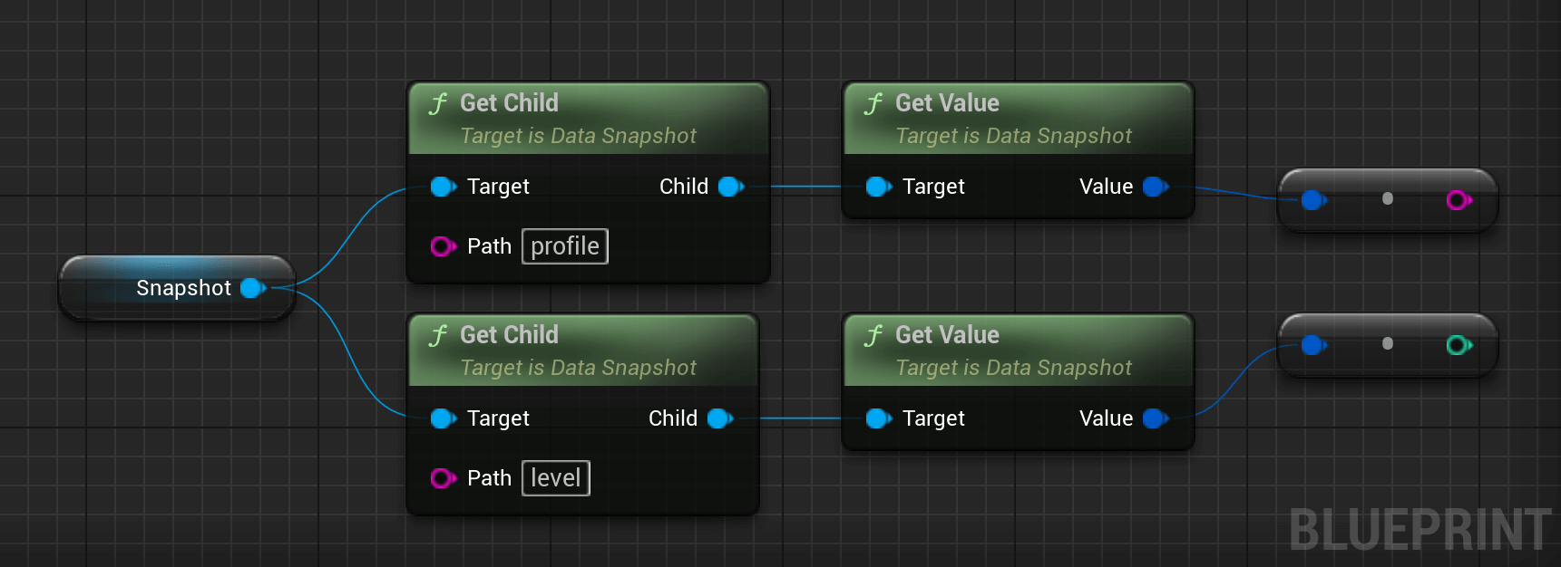This screenshot has width=1561, height=567.
Task: Click Target pin on profile Get Child
Action: 444,187
